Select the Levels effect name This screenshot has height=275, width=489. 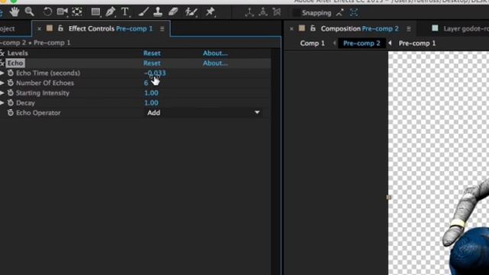point(18,53)
